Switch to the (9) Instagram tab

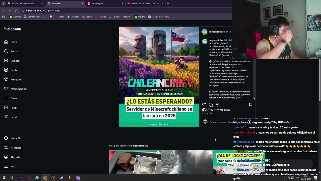(106, 4)
